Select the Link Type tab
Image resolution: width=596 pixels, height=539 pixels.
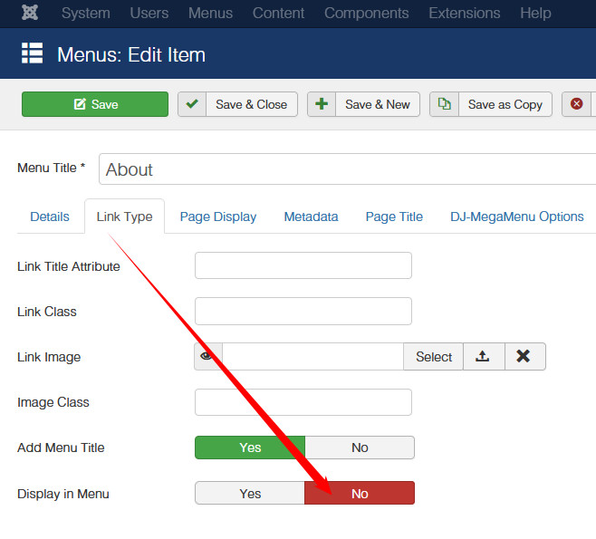click(125, 217)
